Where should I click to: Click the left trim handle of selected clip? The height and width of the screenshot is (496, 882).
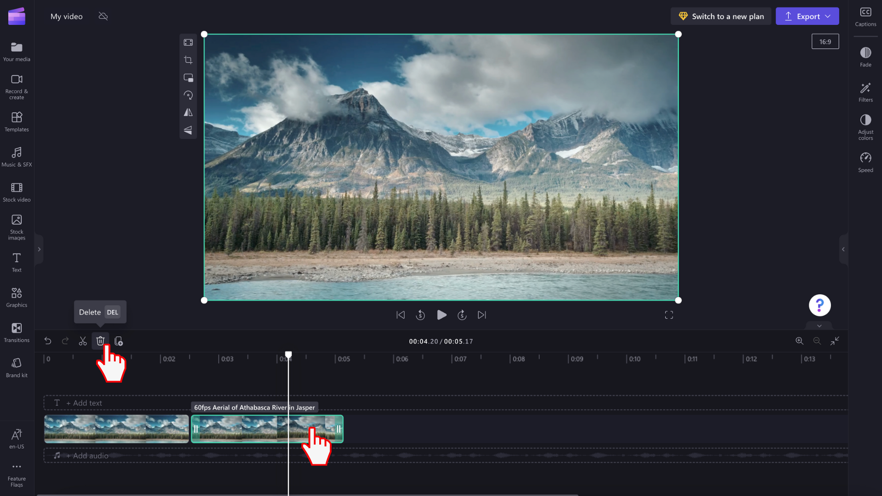tap(196, 429)
